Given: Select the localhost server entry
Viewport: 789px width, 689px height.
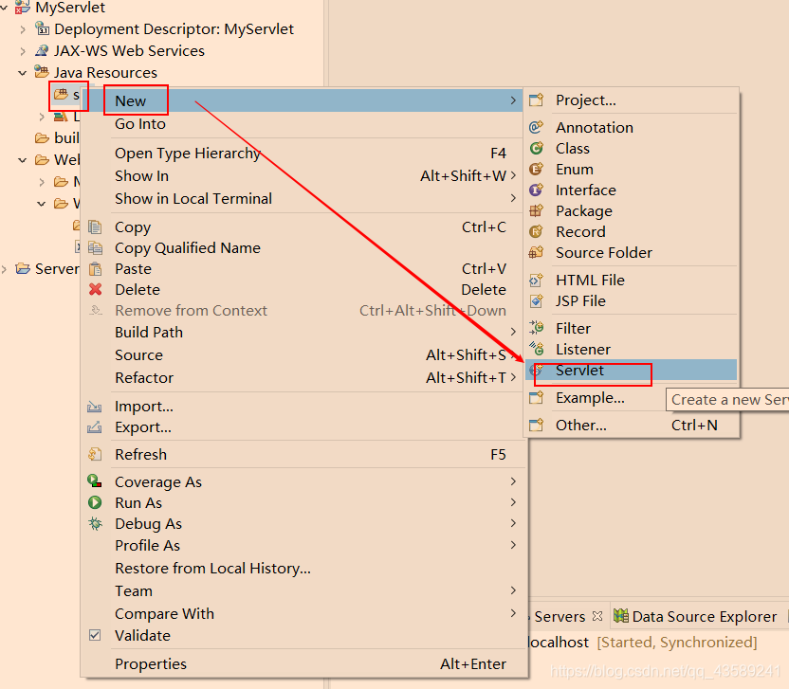Looking at the screenshot, I should tap(559, 643).
